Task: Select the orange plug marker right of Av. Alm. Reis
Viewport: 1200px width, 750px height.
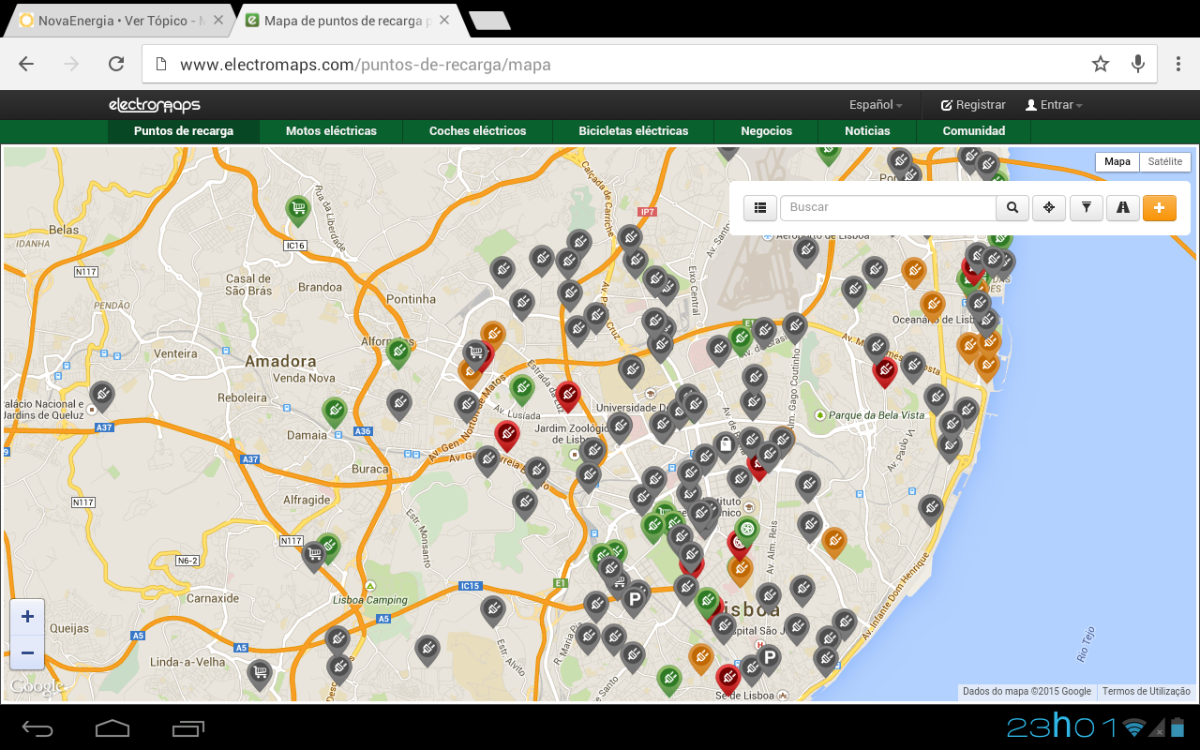Action: point(833,542)
